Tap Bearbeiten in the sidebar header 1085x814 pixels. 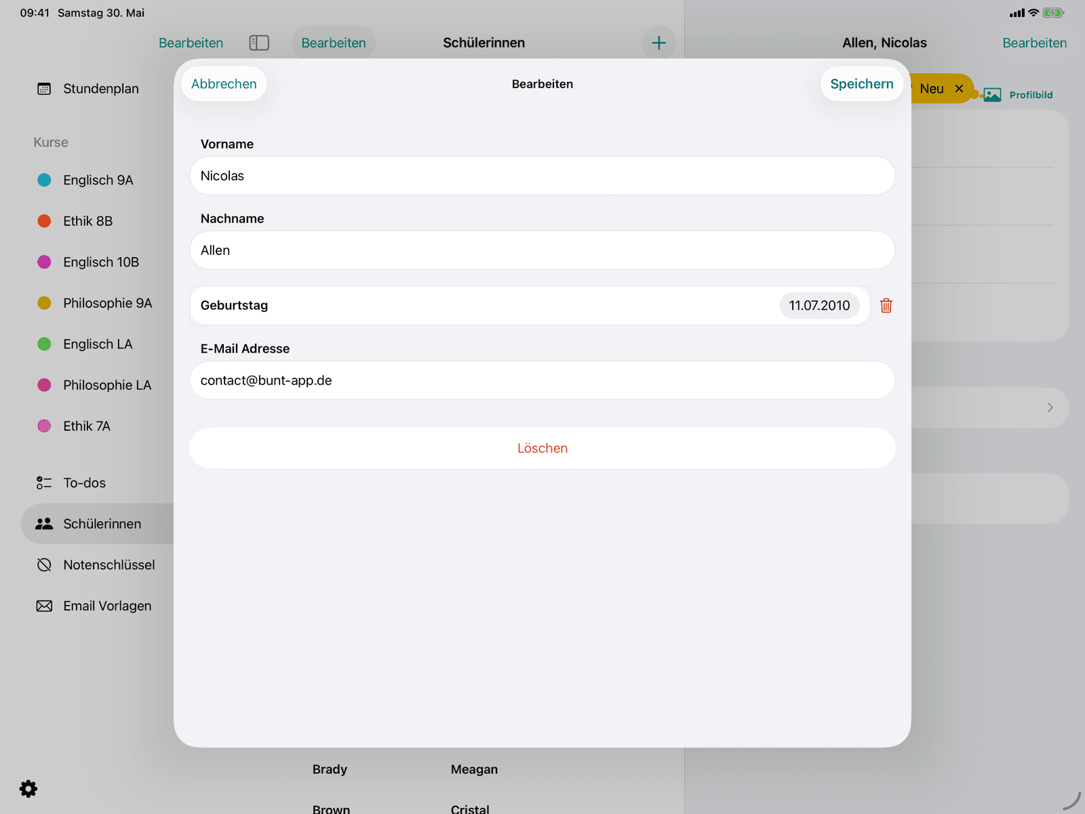point(191,43)
